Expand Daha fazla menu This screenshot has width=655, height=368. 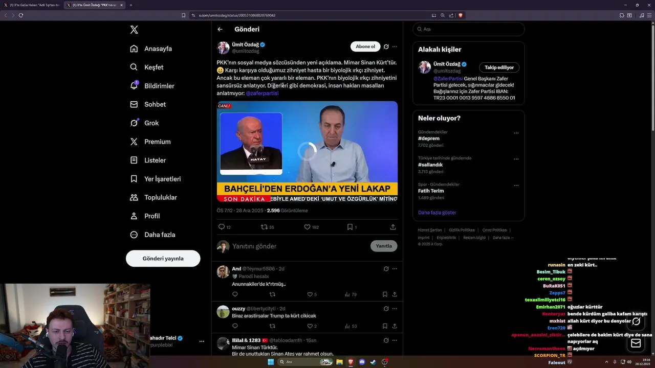coord(152,235)
